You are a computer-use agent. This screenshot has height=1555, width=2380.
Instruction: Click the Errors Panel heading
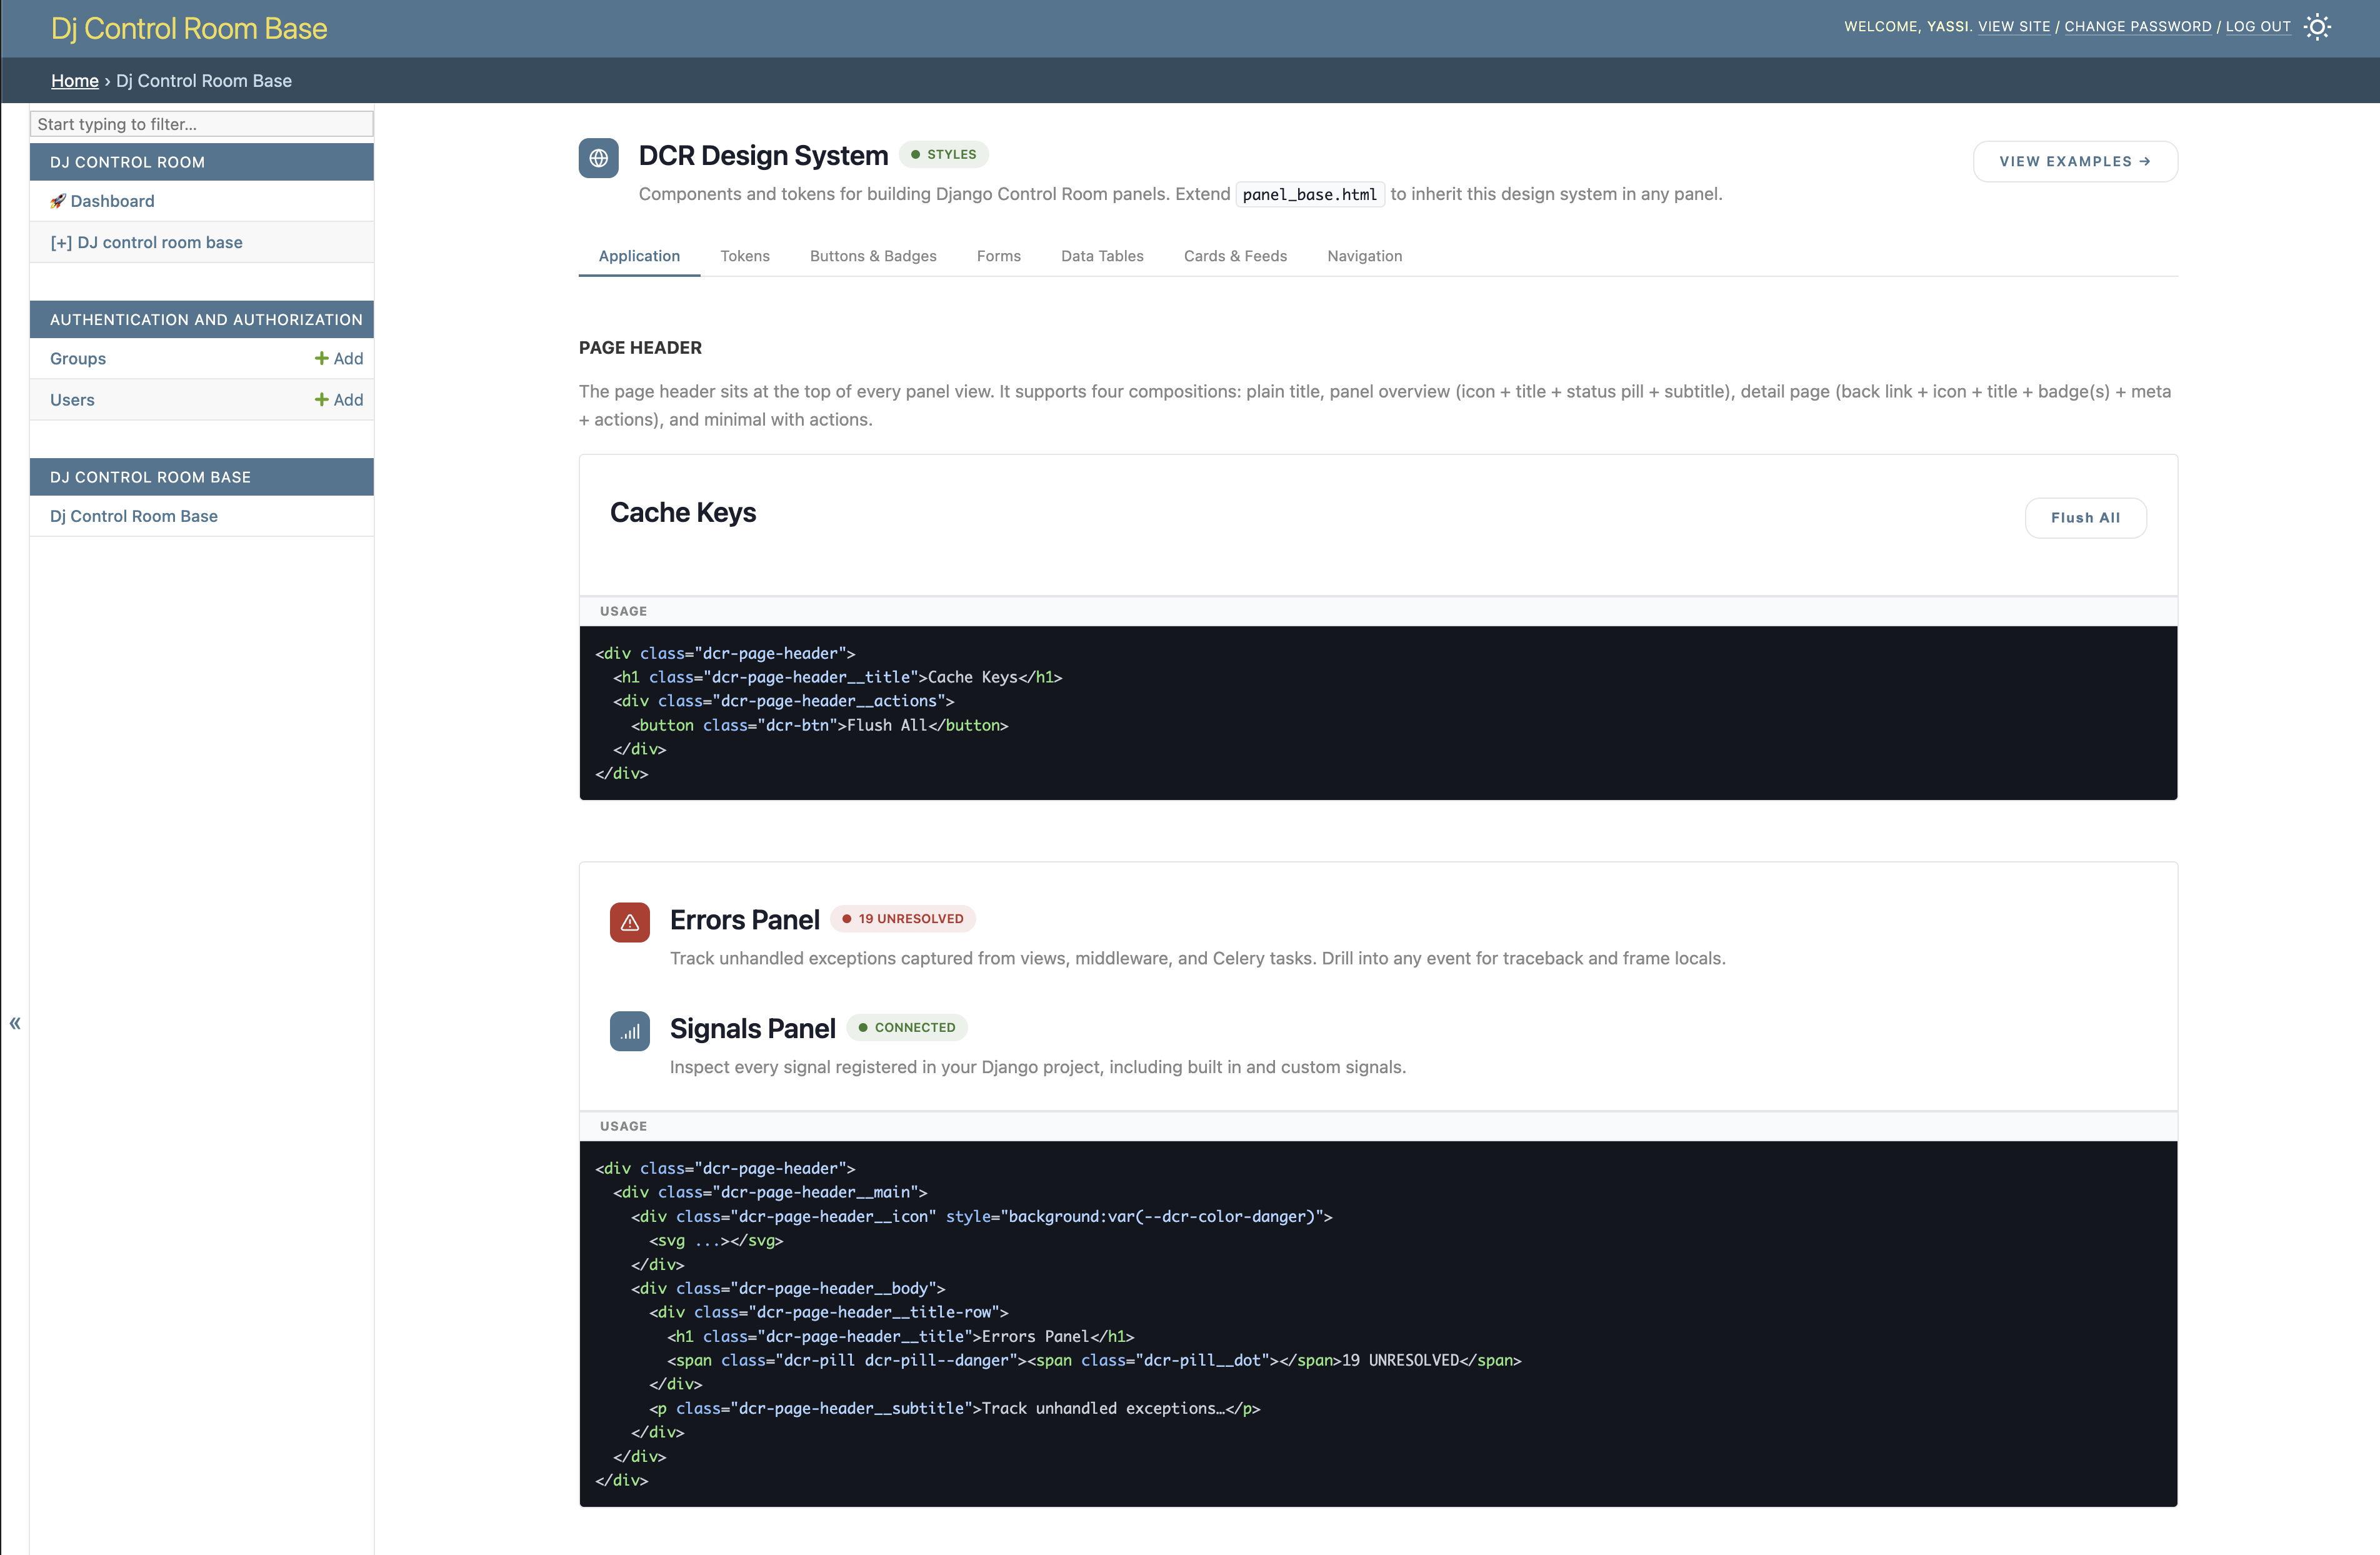[x=744, y=920]
